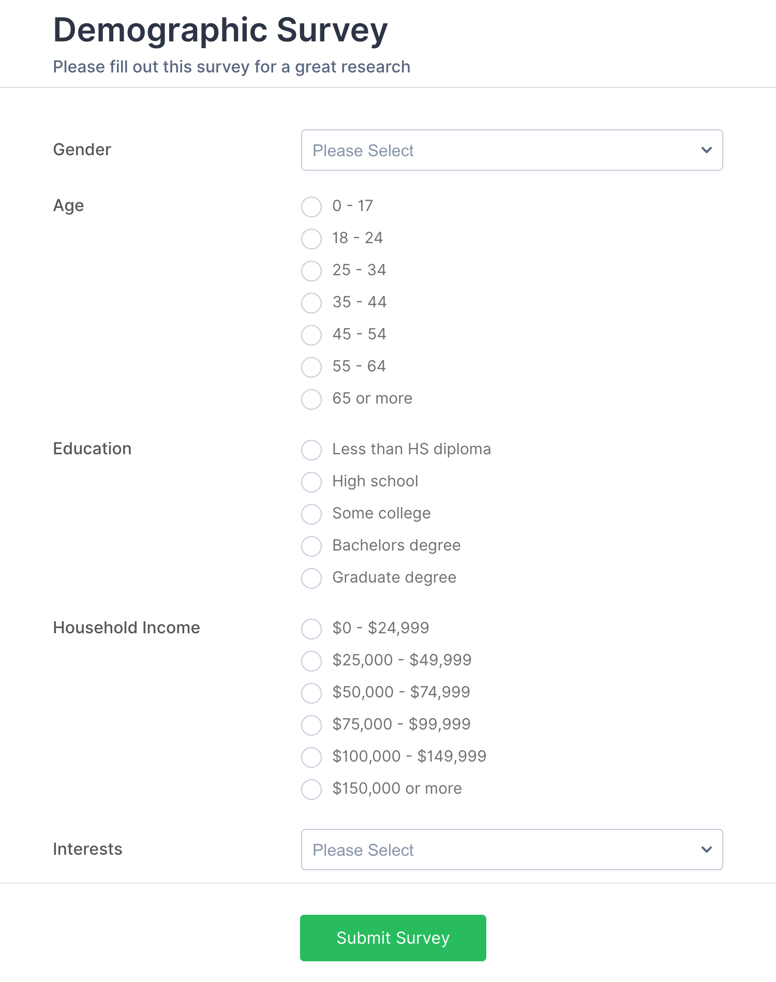Mark the 45 - 54 age option
This screenshot has height=982, width=776.
pyautogui.click(x=311, y=335)
